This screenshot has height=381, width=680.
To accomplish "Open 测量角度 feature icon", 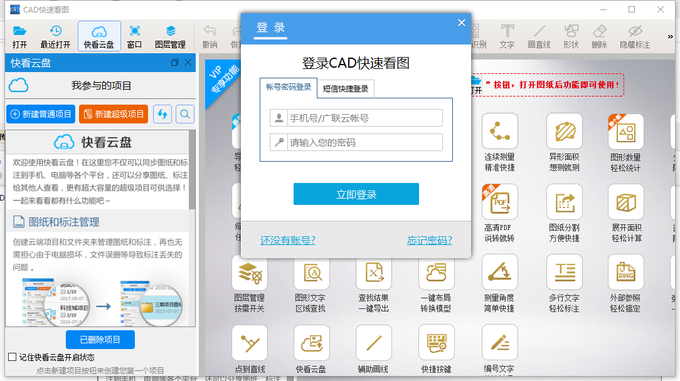I will (x=499, y=272).
